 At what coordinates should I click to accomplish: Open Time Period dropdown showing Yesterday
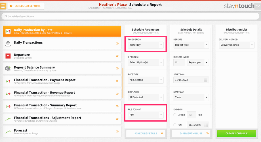click(x=146, y=45)
